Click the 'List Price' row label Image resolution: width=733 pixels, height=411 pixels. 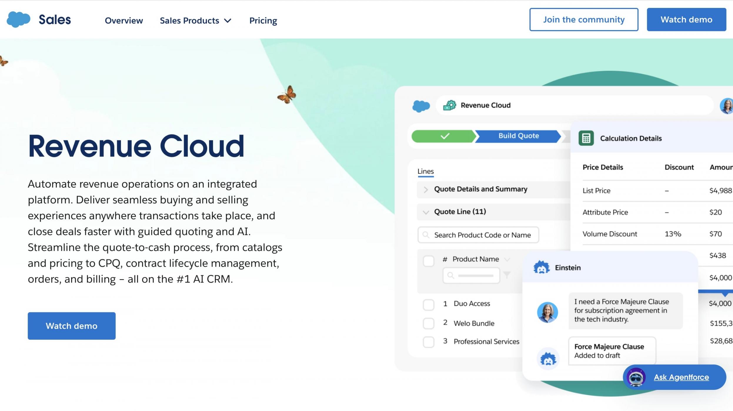(596, 191)
